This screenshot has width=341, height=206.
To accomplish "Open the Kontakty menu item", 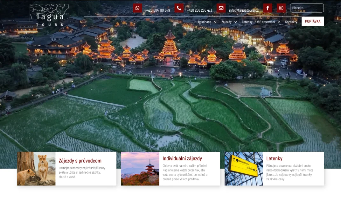I will coord(291,22).
